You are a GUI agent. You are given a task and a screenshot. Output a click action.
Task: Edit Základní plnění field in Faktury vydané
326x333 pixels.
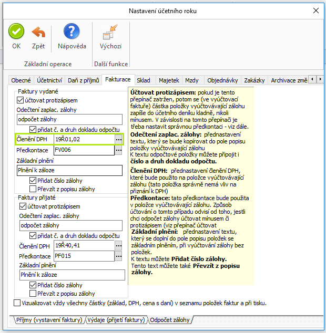69,170
